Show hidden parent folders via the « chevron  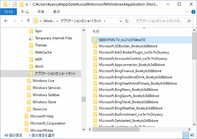pyautogui.click(x=41, y=21)
